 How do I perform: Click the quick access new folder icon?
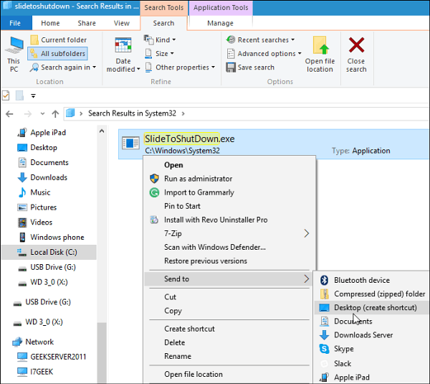tap(19, 95)
